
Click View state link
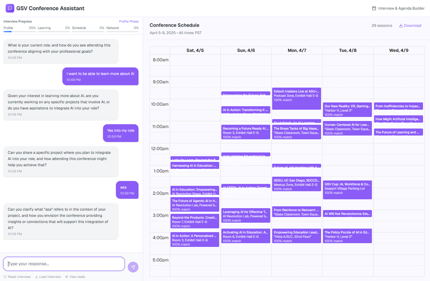click(75, 277)
